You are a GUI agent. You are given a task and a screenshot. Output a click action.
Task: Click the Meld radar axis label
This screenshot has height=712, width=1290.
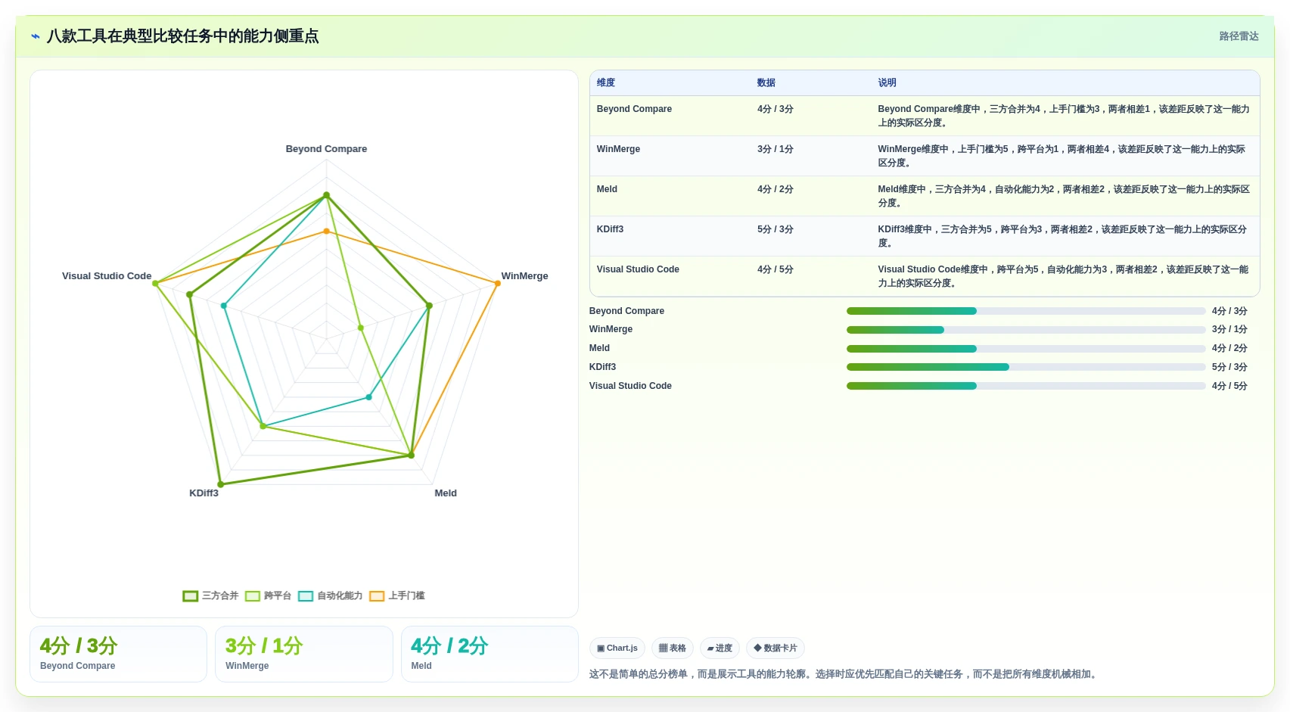[x=446, y=493]
